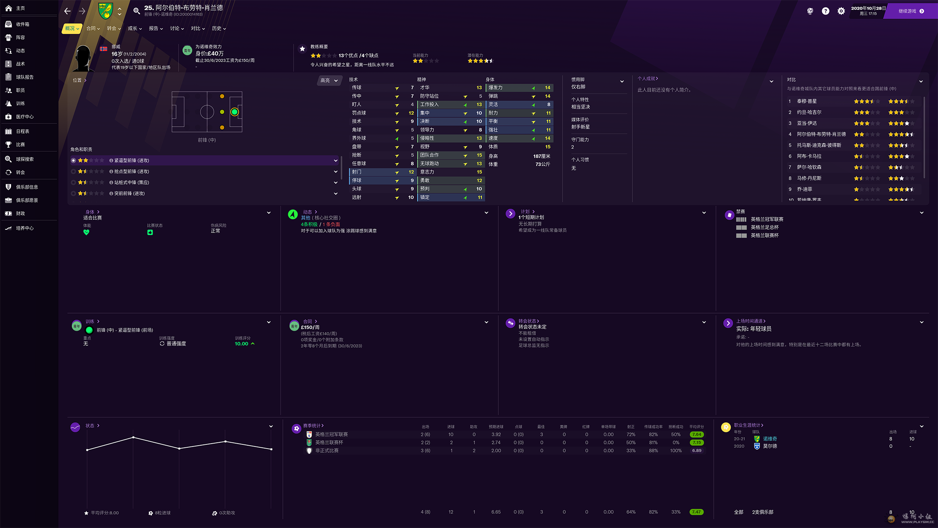Open 战术 tactics icon
This screenshot has width=938, height=528.
coord(8,64)
